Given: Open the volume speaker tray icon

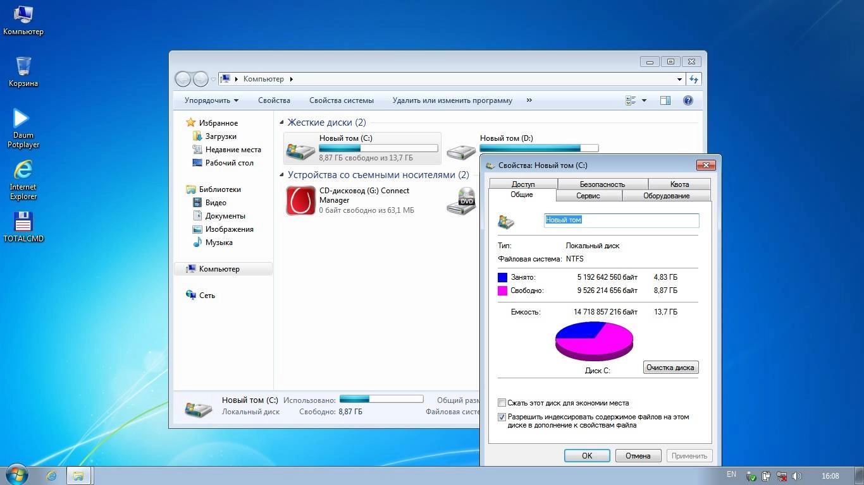Looking at the screenshot, I should pyautogui.click(x=797, y=476).
